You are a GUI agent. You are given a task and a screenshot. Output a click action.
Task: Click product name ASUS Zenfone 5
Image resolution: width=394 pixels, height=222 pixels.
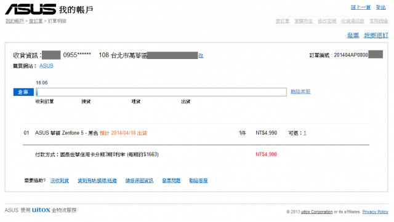[66, 133]
